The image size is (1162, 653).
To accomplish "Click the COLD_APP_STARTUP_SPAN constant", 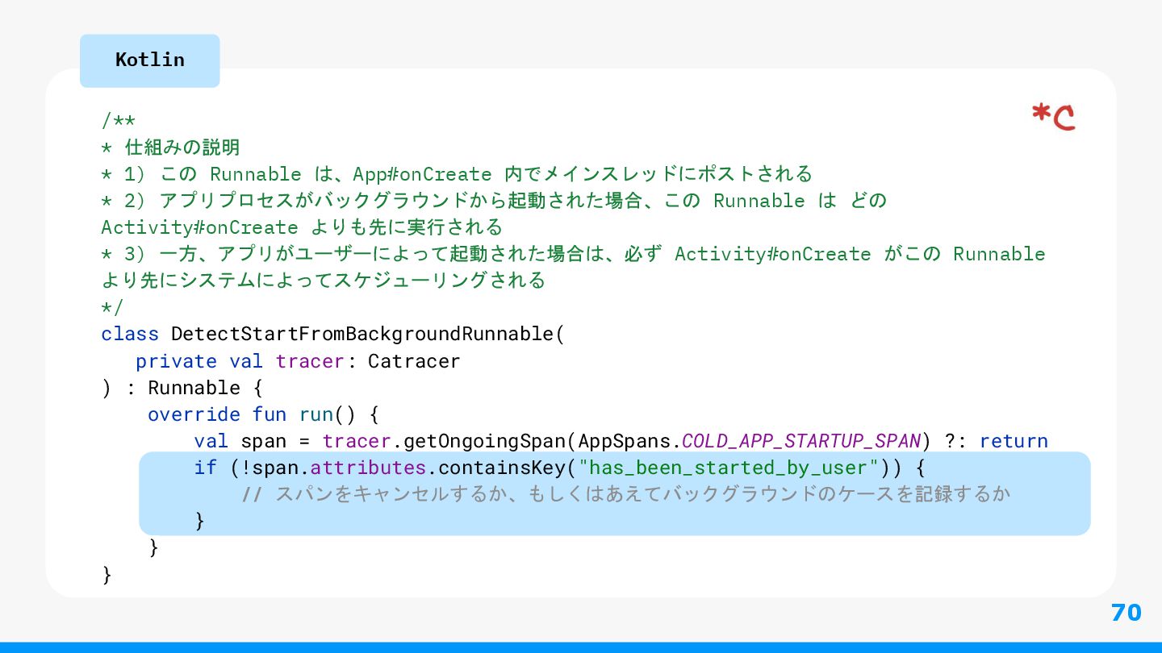I will [x=801, y=441].
